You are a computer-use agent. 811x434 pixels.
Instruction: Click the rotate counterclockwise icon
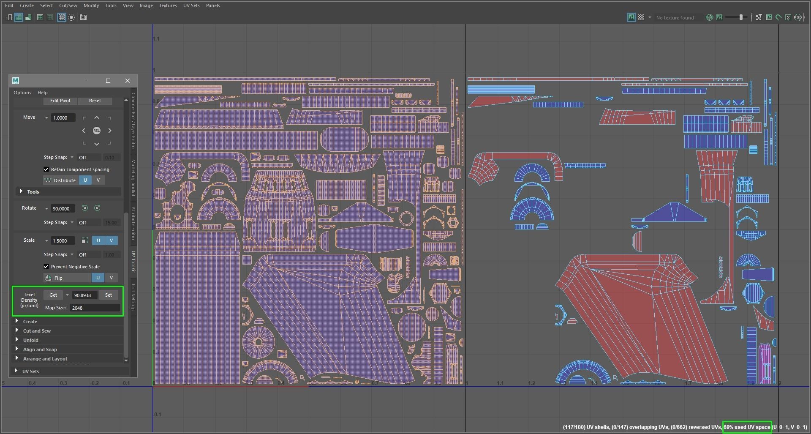click(85, 208)
